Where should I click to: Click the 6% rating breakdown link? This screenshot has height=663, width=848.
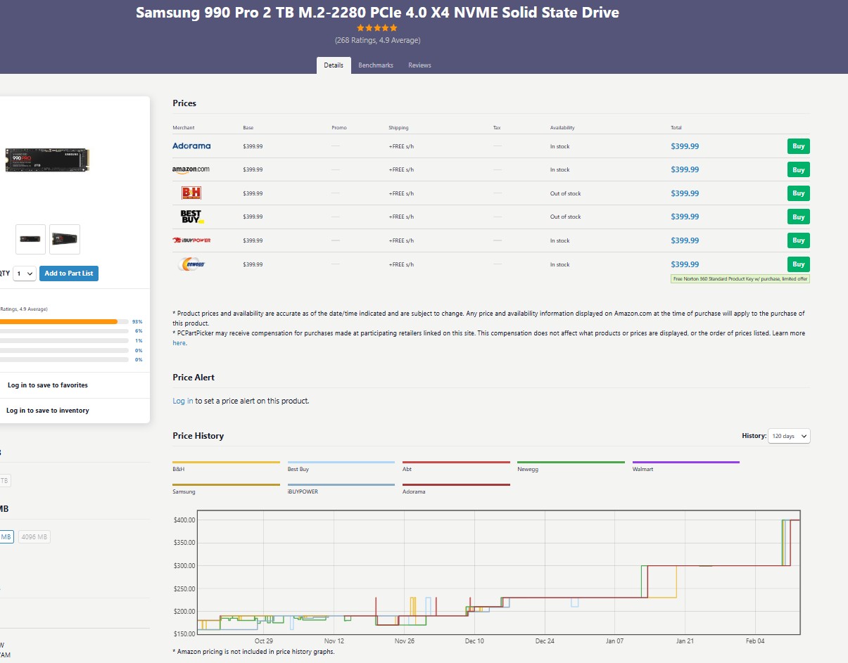point(139,330)
